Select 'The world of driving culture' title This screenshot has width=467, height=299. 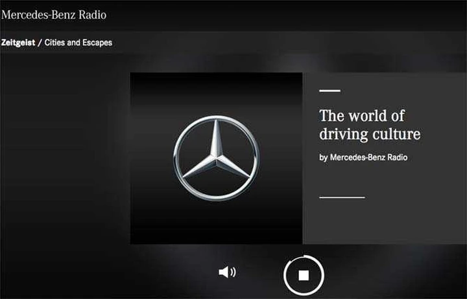[x=370, y=124]
